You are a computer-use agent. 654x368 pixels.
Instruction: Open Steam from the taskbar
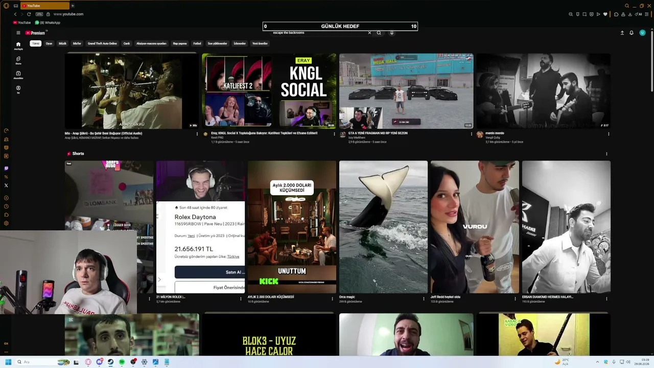(110, 362)
